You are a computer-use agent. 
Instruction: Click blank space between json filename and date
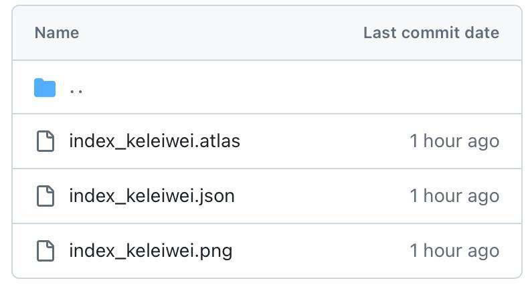click(x=321, y=196)
